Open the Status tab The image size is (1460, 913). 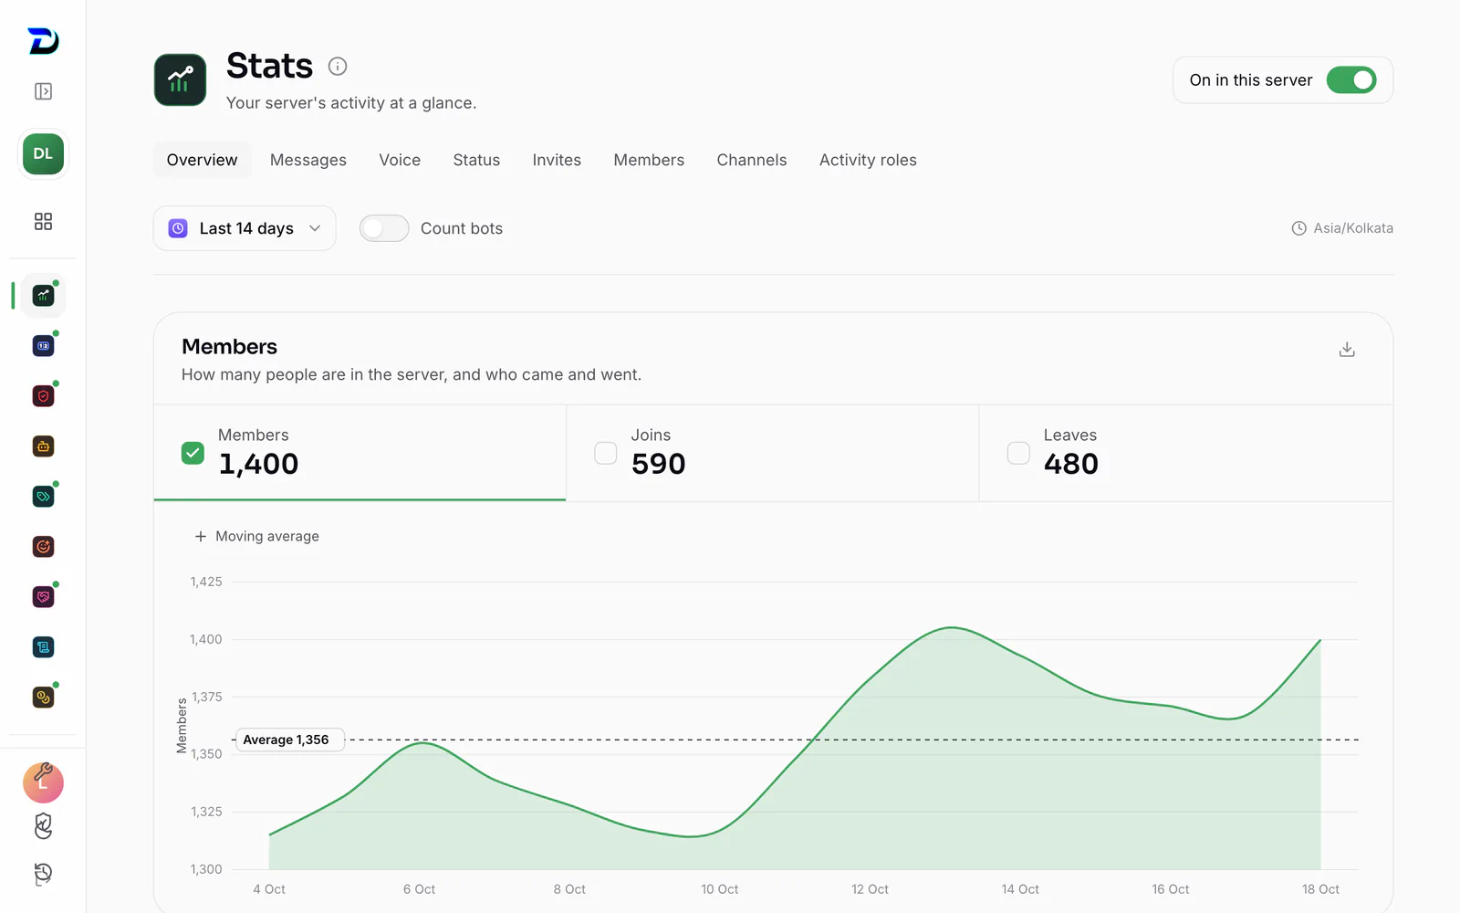476,160
